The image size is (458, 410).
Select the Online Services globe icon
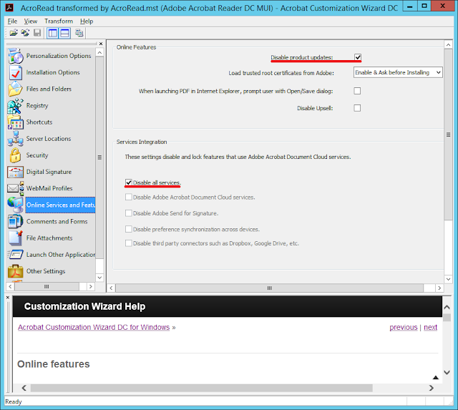pos(16,205)
